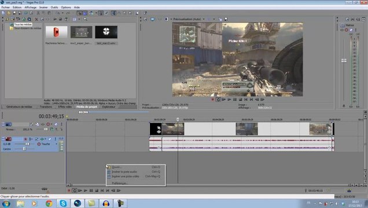Viewport: 368px width, 208px height.
Task: Open the Edition menu
Action: (17, 8)
